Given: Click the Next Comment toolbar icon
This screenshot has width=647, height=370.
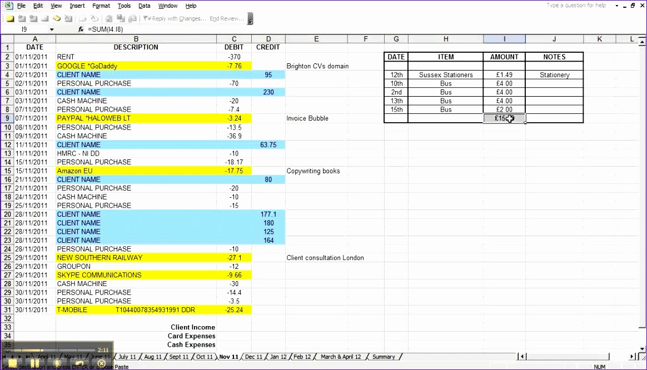Looking at the screenshot, I should [33, 18].
